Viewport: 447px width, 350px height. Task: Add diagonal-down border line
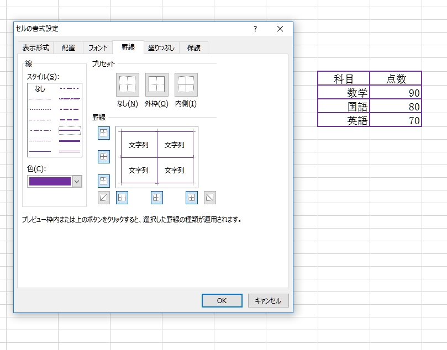click(x=210, y=197)
